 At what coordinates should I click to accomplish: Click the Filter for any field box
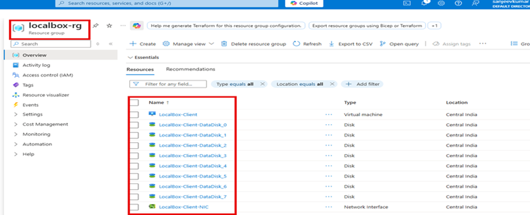point(168,84)
